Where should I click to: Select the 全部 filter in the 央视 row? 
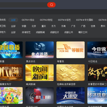point(13,20)
